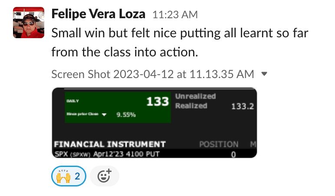Click the green DAILY P&L box
This screenshot has width=335, height=196.
pyautogui.click(x=117, y=107)
